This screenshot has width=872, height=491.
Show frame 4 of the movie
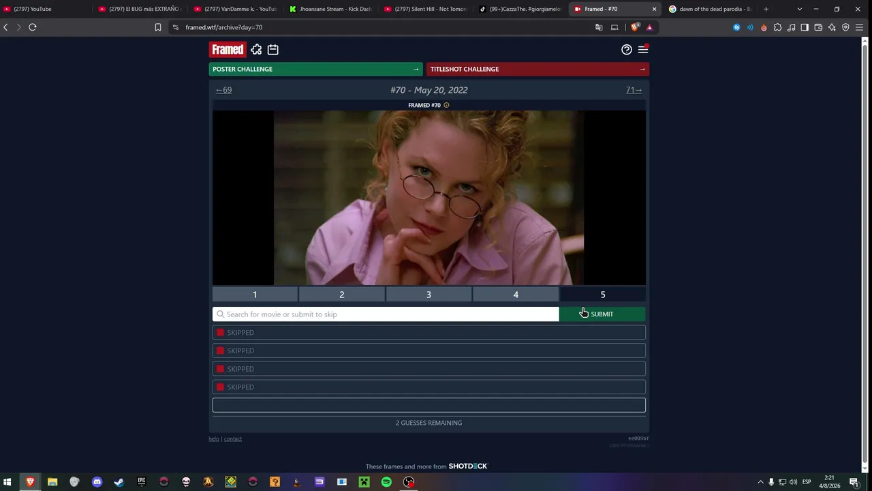(x=516, y=295)
